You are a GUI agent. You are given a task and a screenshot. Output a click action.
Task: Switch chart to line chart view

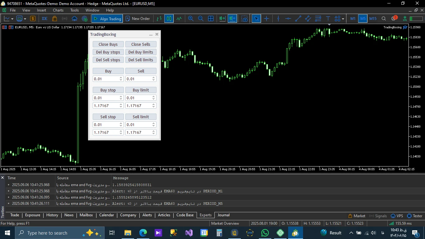[x=179, y=19]
